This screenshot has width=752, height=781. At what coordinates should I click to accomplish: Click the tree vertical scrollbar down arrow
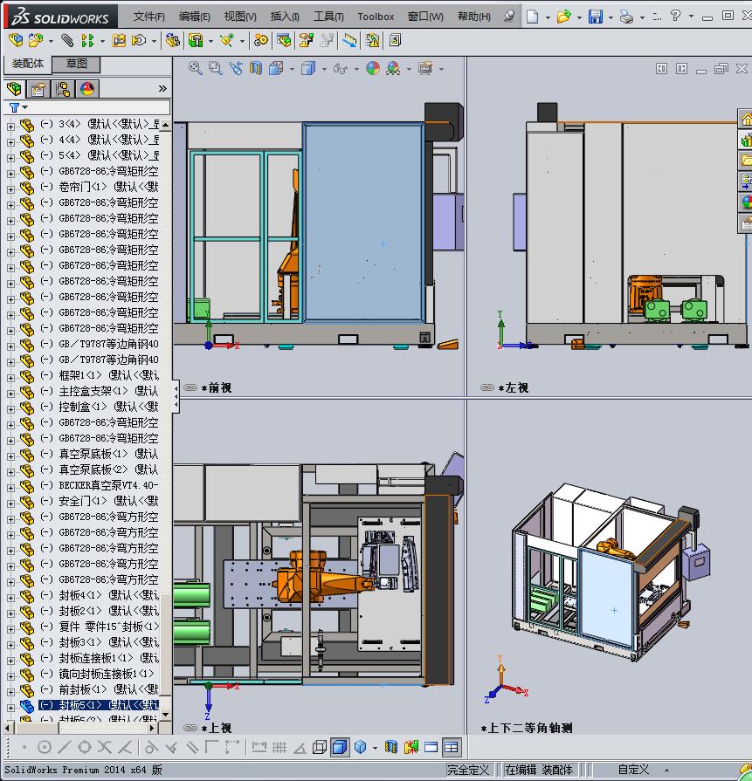tap(165, 715)
